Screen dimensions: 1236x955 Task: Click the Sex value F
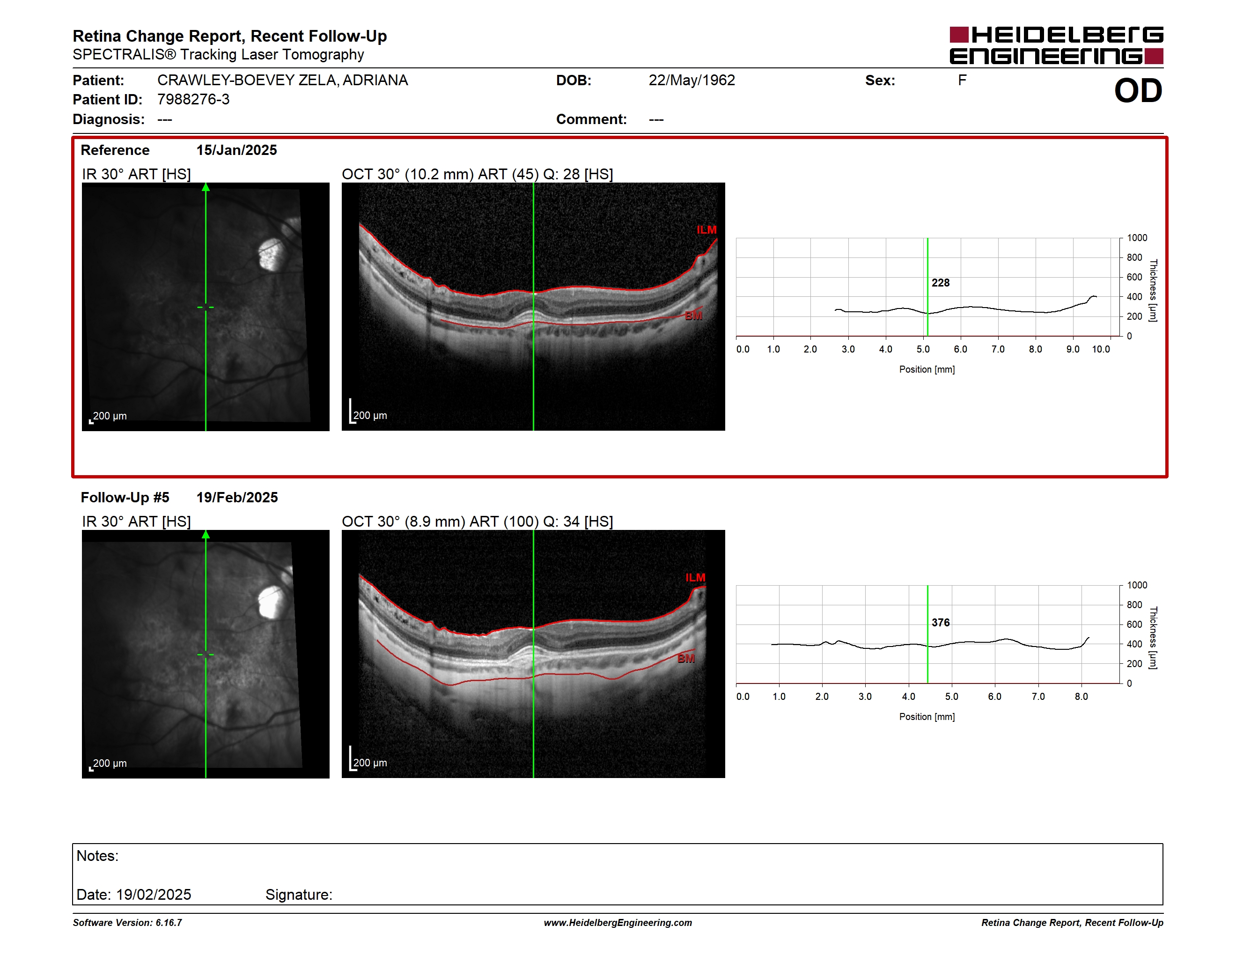coord(962,81)
